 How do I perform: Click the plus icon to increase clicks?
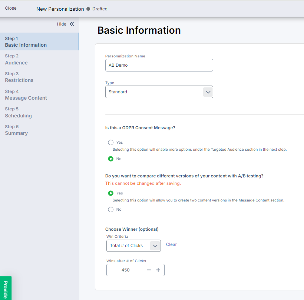point(158,270)
